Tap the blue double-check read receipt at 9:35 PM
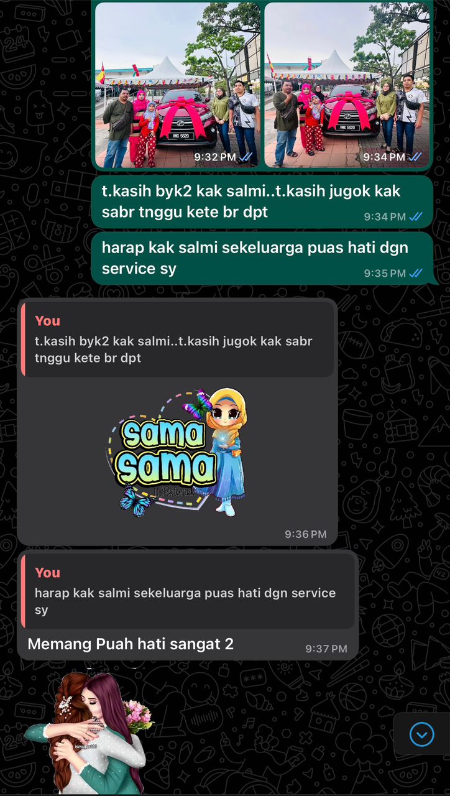450x796 pixels. 416,273
